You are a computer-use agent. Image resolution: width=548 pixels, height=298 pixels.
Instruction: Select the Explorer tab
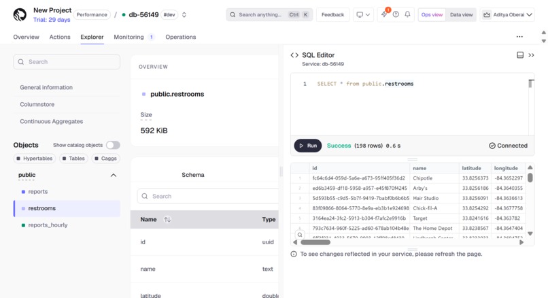click(x=92, y=37)
